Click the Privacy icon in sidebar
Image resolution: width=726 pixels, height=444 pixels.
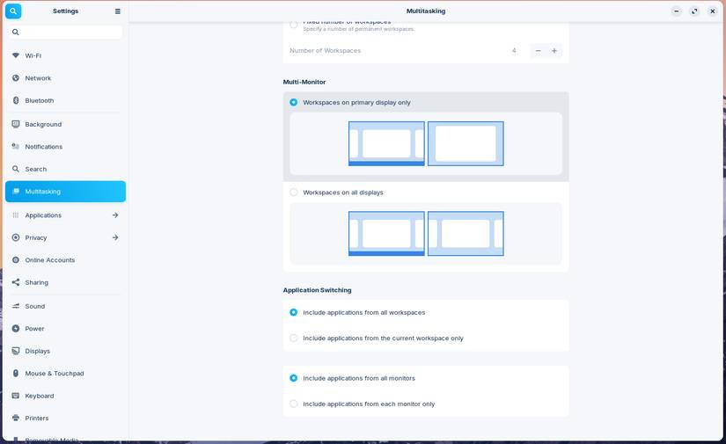coord(16,237)
